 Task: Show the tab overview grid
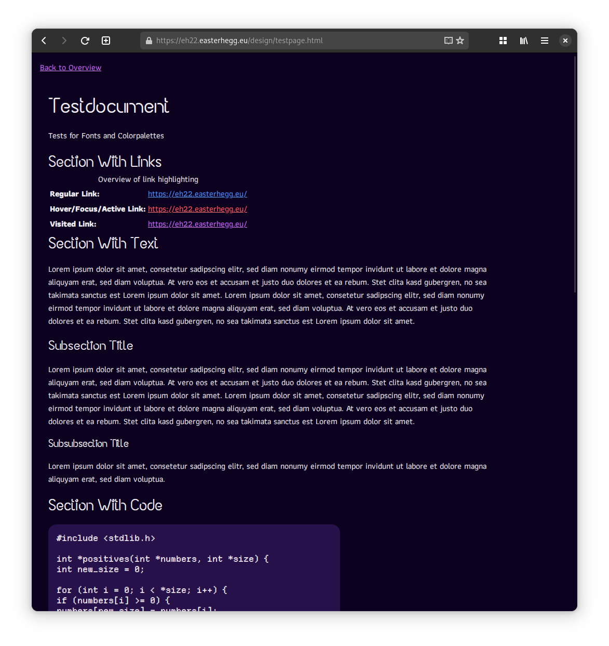pos(503,41)
